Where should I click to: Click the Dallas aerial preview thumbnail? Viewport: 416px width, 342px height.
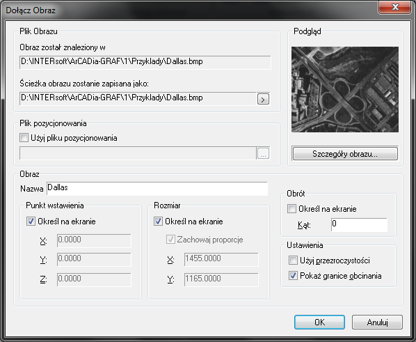coord(345,90)
